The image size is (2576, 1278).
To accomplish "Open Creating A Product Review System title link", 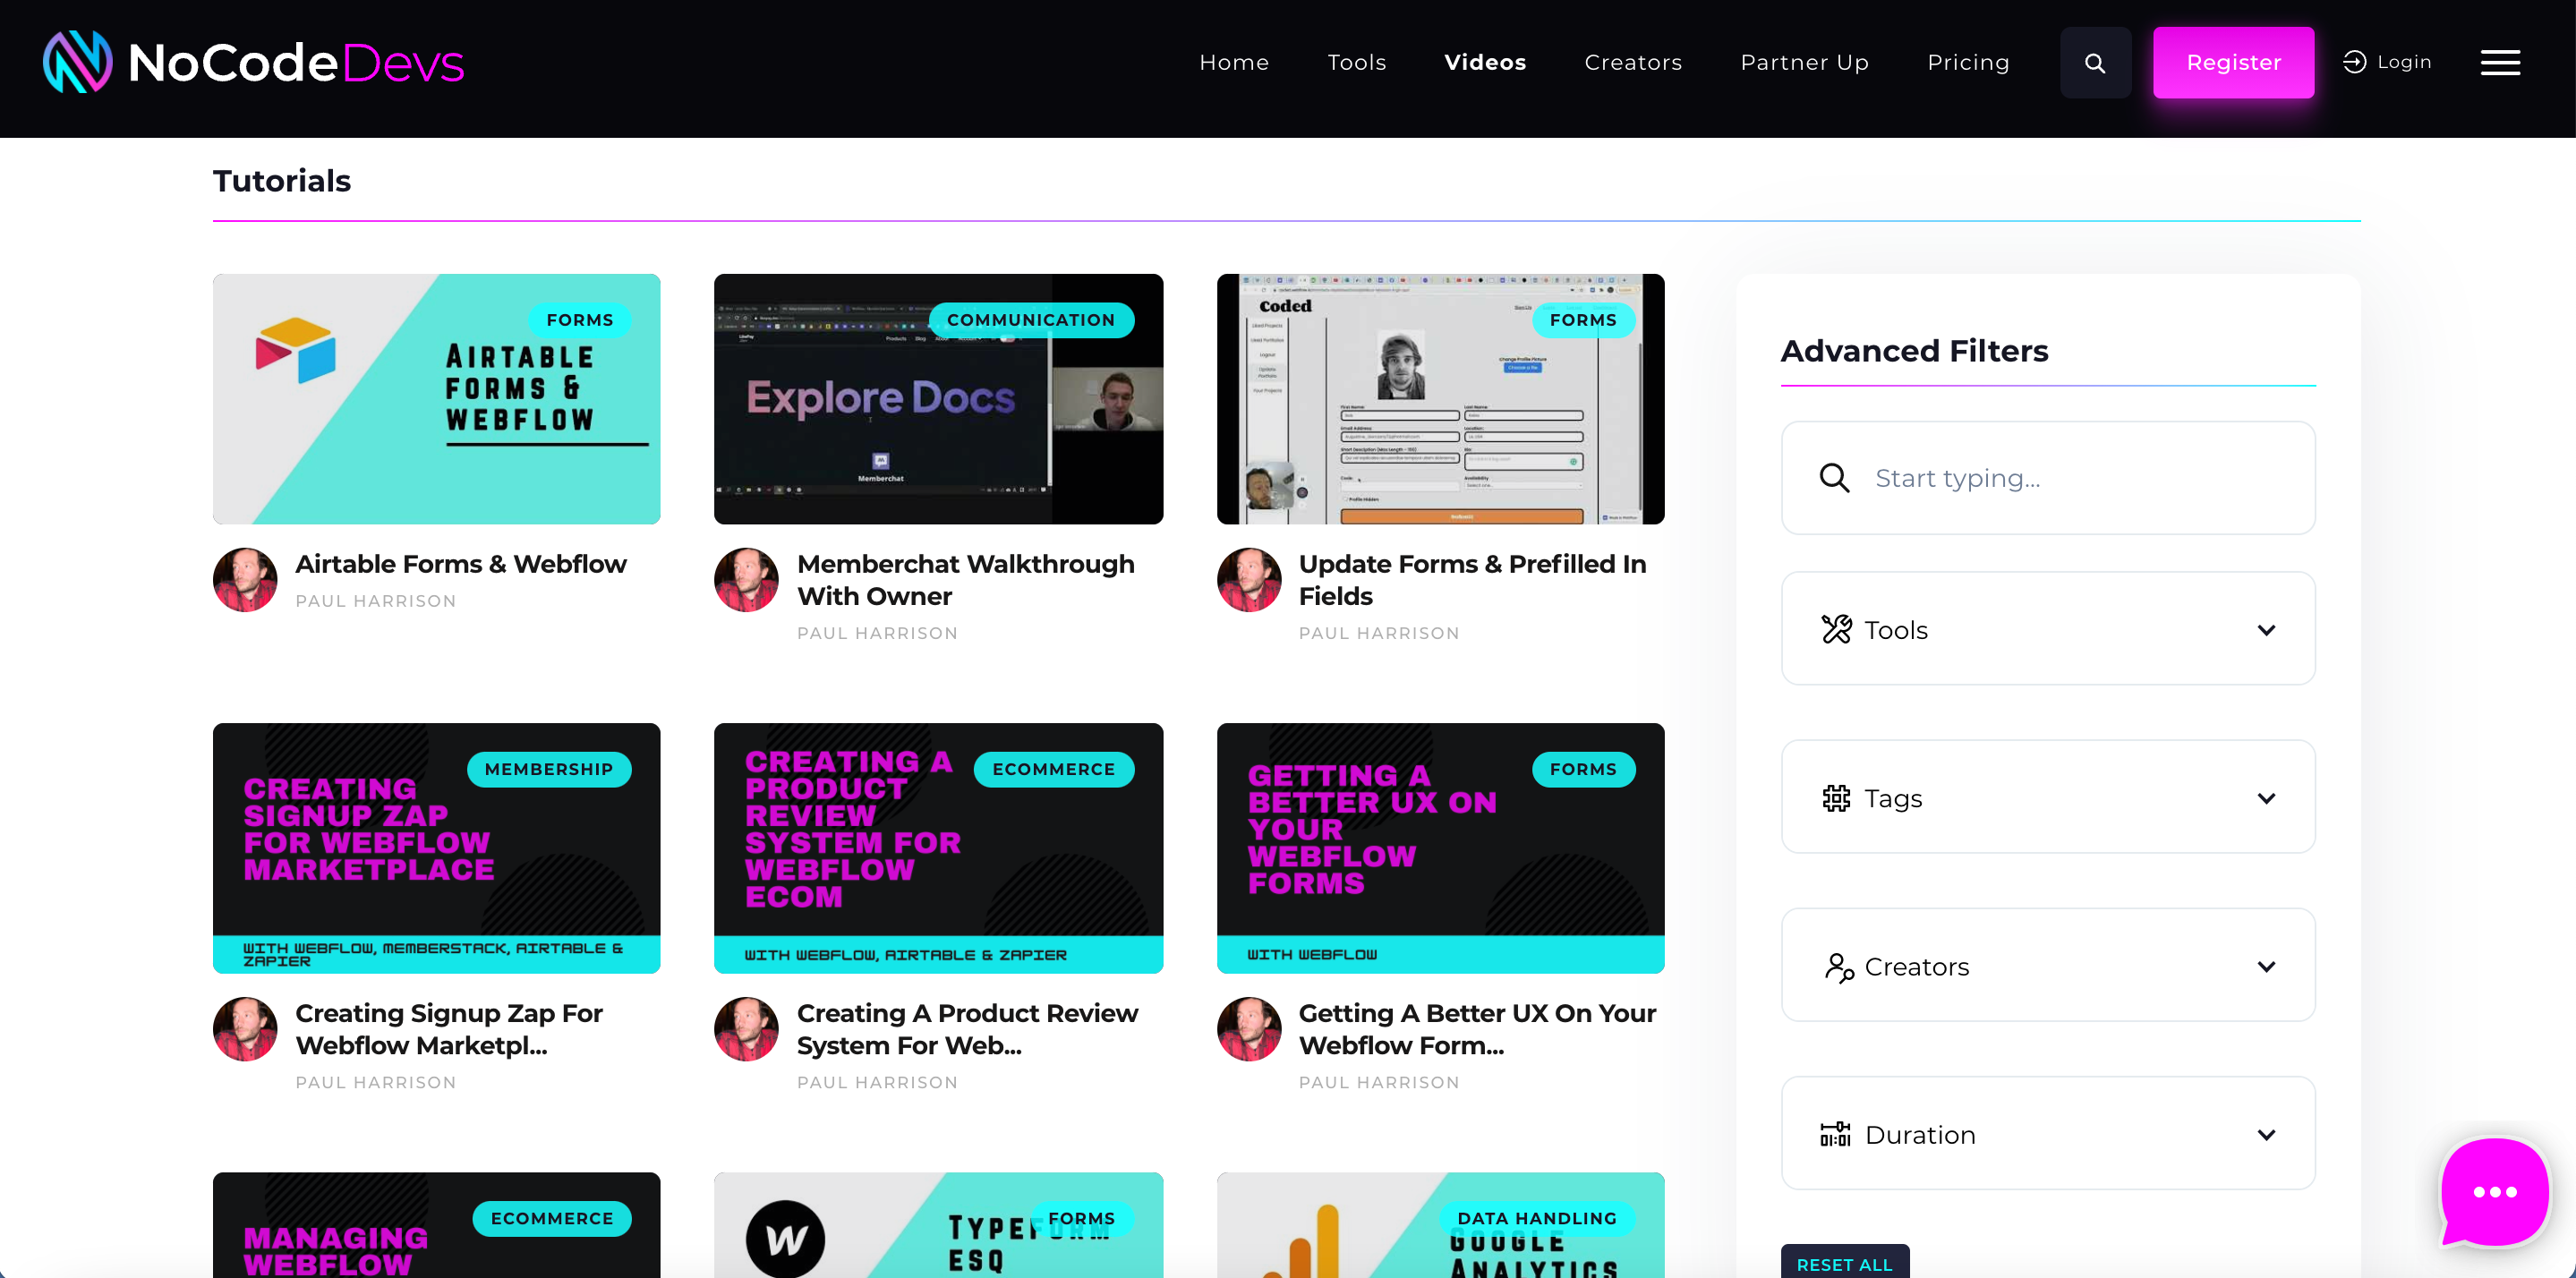I will click(x=967, y=1029).
